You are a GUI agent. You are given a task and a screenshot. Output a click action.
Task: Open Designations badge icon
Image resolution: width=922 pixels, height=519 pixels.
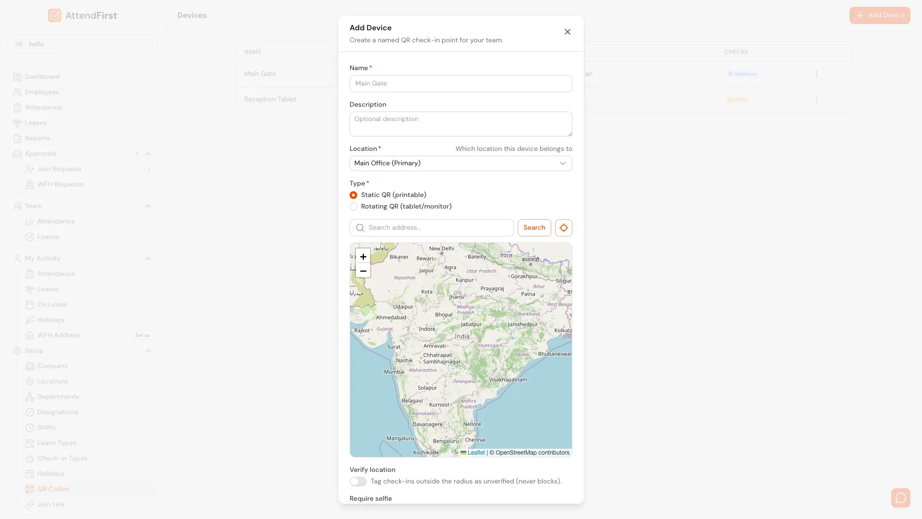point(30,412)
